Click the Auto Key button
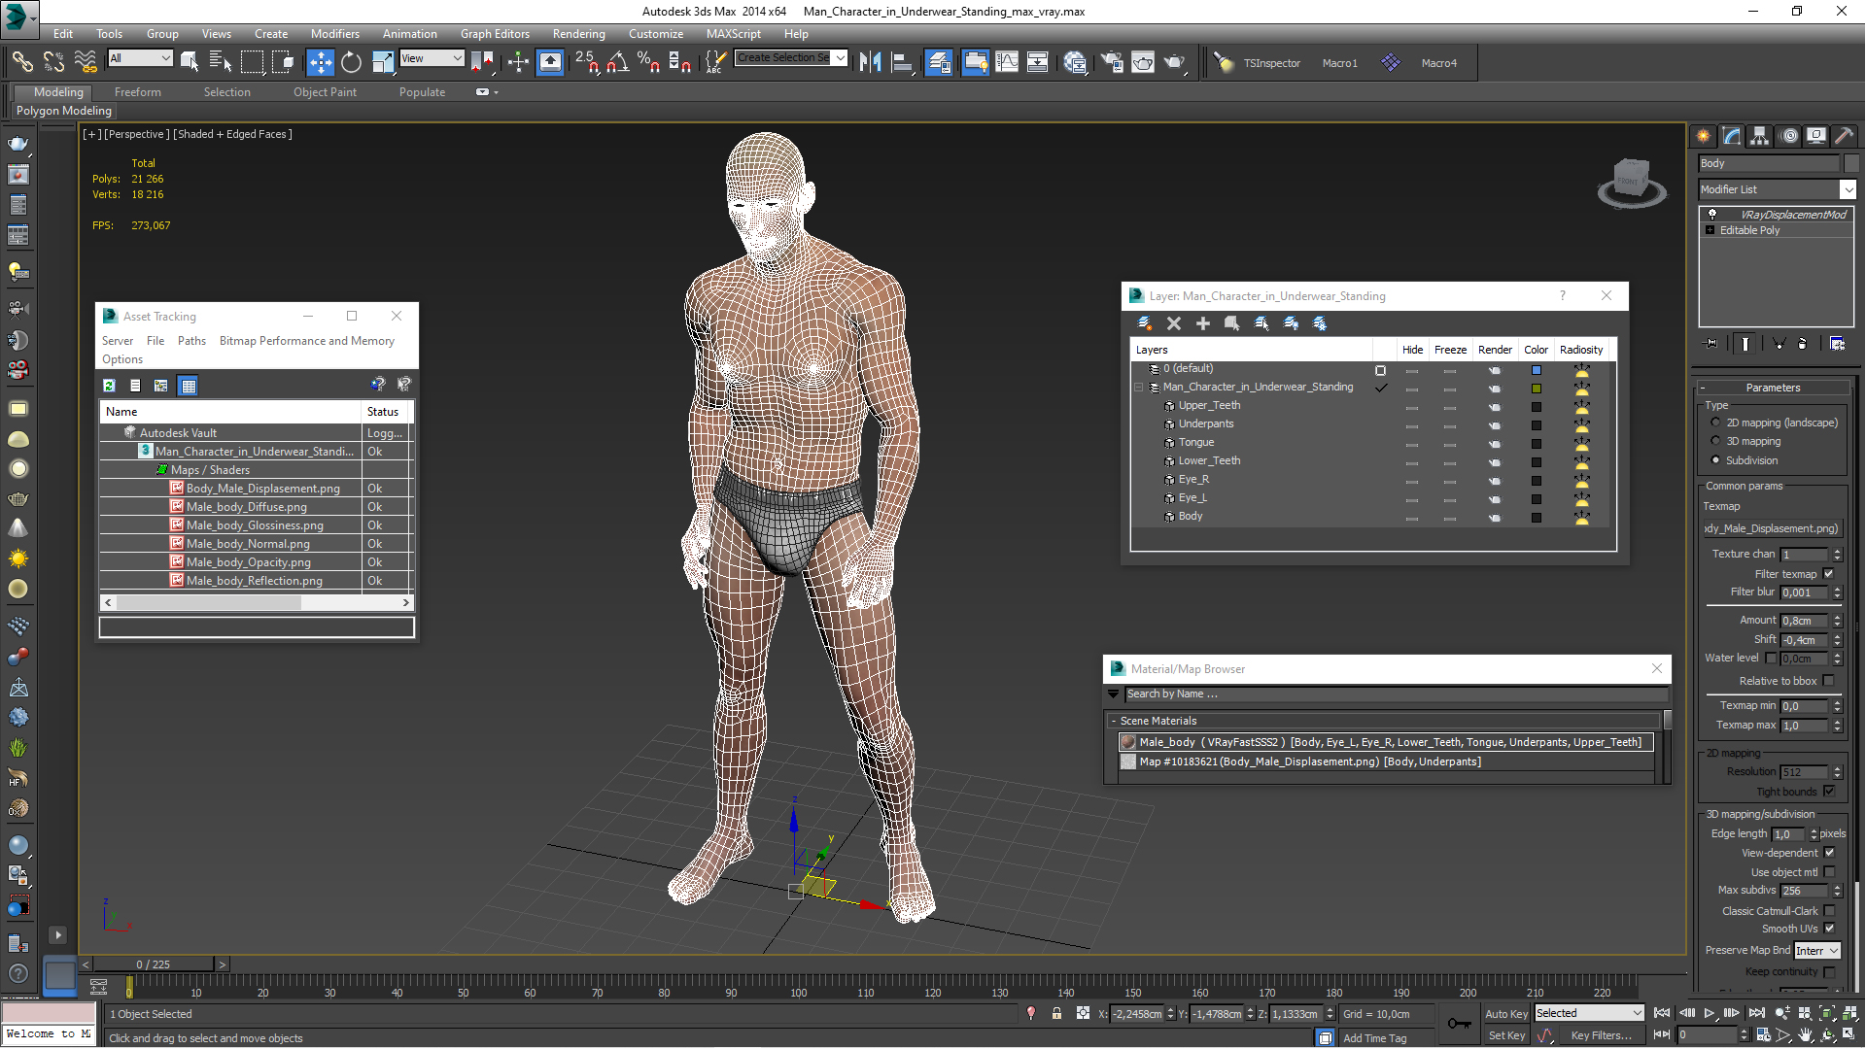 [1506, 1013]
